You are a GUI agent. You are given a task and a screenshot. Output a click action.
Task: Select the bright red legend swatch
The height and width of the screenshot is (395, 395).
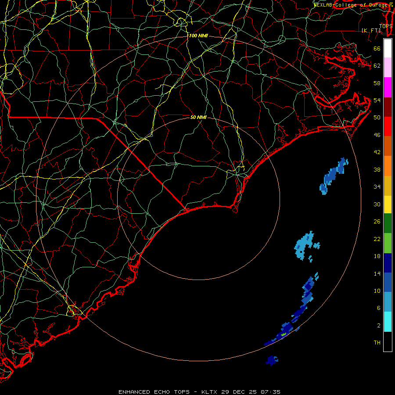click(x=388, y=126)
